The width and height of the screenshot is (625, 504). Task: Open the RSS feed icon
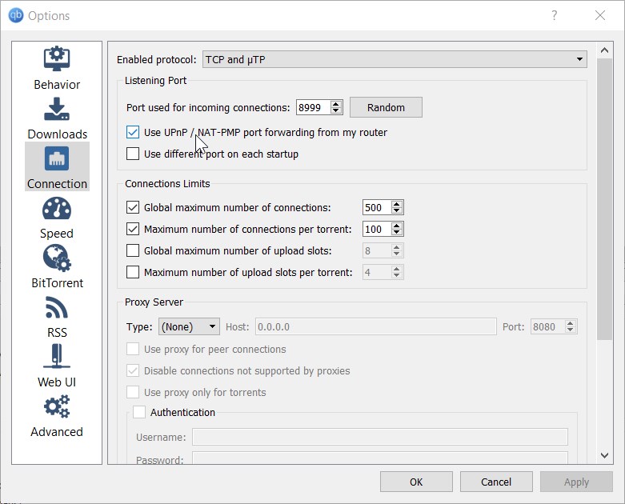tap(57, 307)
